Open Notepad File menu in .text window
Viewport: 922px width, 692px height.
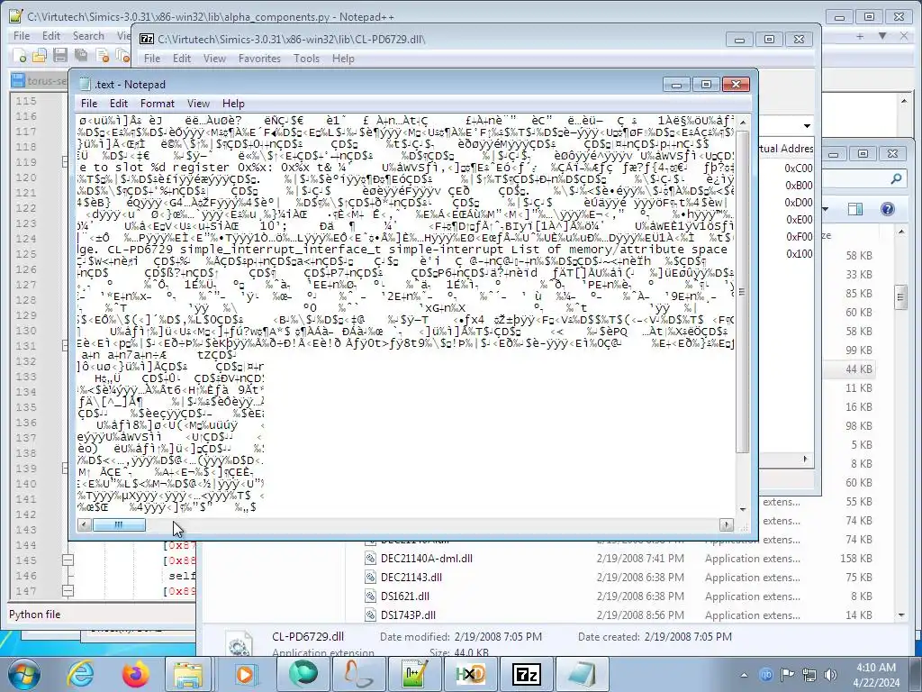coord(89,104)
